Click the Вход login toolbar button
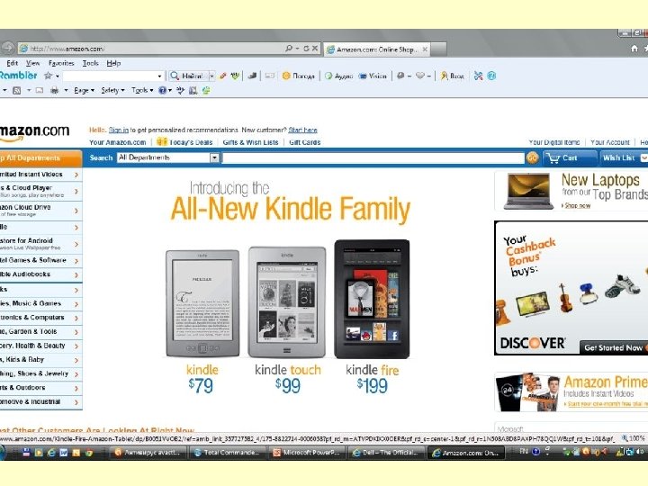648x486 pixels. [x=452, y=76]
